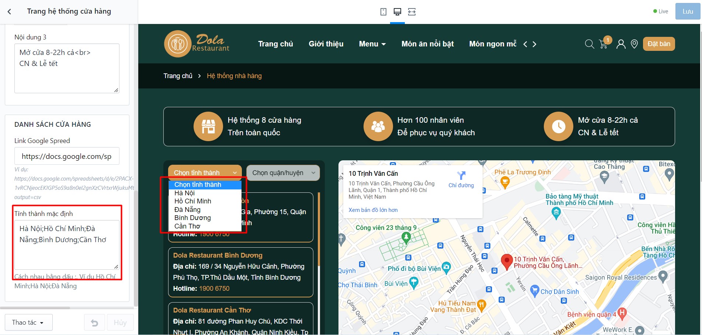Click the store location pin icon

(634, 44)
